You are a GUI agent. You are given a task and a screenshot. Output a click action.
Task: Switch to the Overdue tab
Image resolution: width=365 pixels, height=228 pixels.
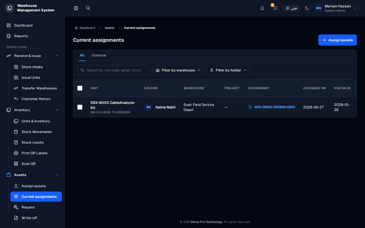coord(99,55)
